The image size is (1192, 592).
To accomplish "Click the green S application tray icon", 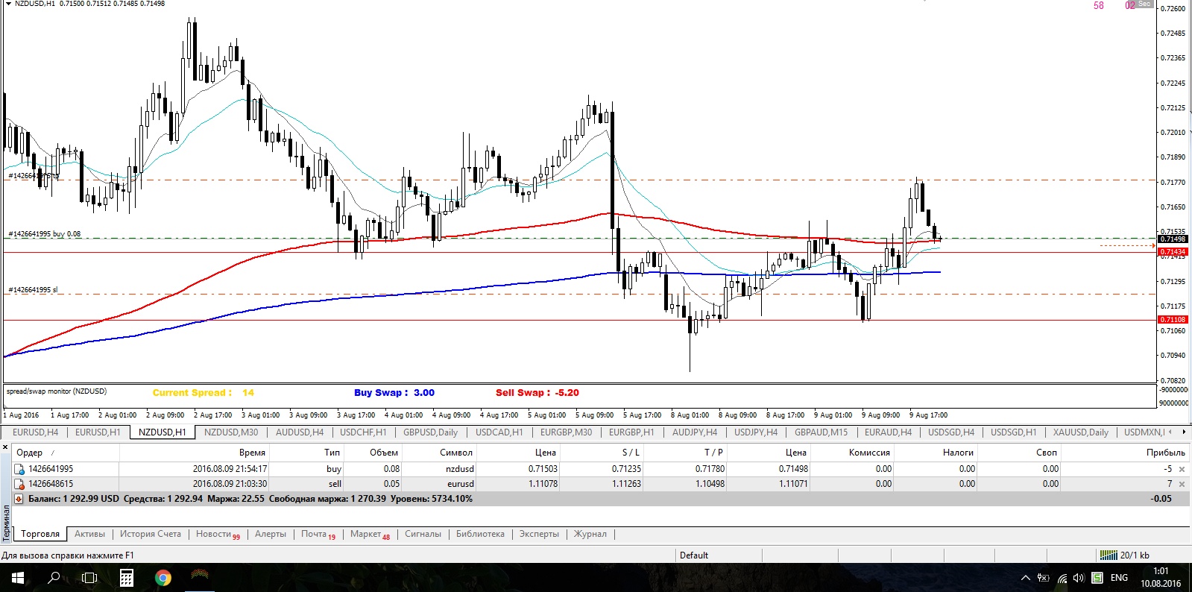I will 1097,578.
